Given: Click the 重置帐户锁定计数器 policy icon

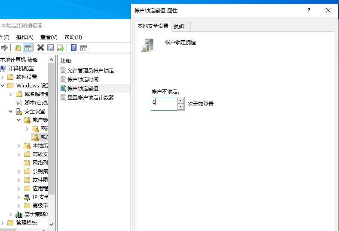Looking at the screenshot, I should tap(63, 97).
